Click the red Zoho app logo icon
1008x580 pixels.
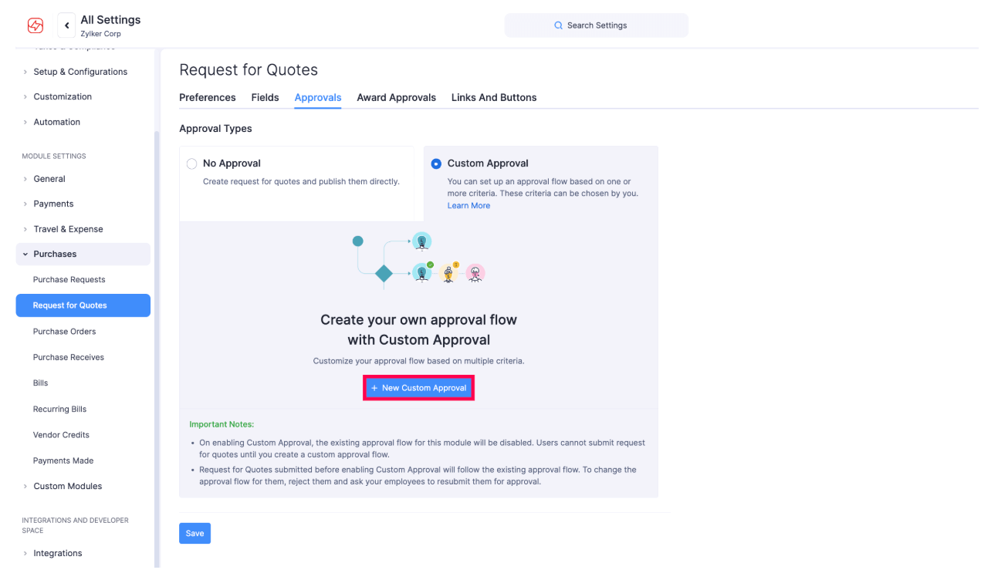[36, 25]
